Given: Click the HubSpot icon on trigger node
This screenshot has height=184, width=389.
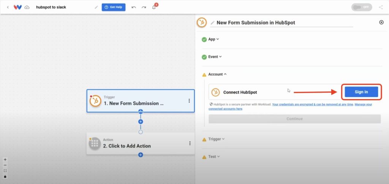Looking at the screenshot, I should (95, 101).
